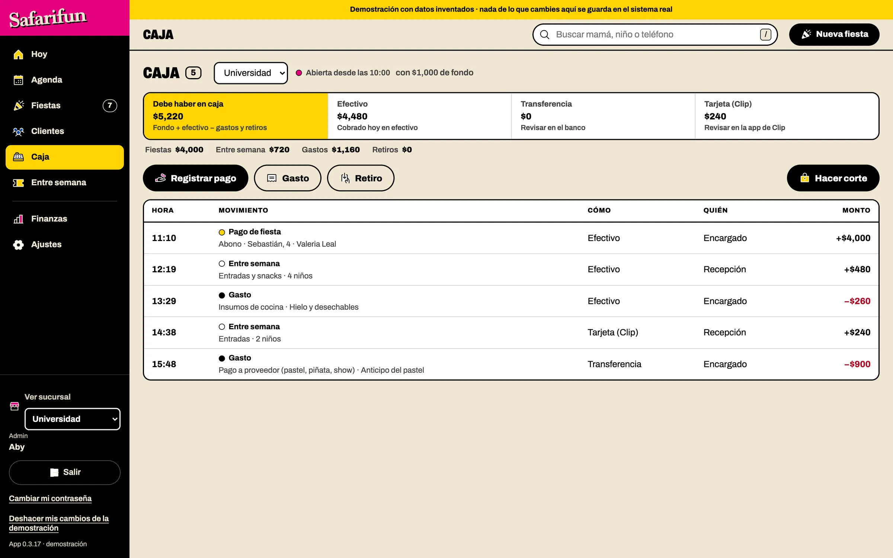Click the Efectivo $4,480 summary card
The width and height of the screenshot is (893, 558).
pyautogui.click(x=420, y=116)
